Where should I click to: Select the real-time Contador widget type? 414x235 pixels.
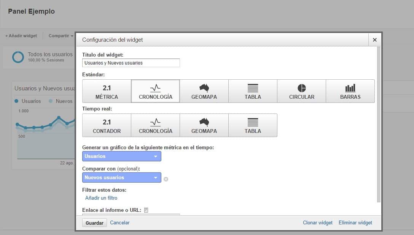tap(107, 125)
